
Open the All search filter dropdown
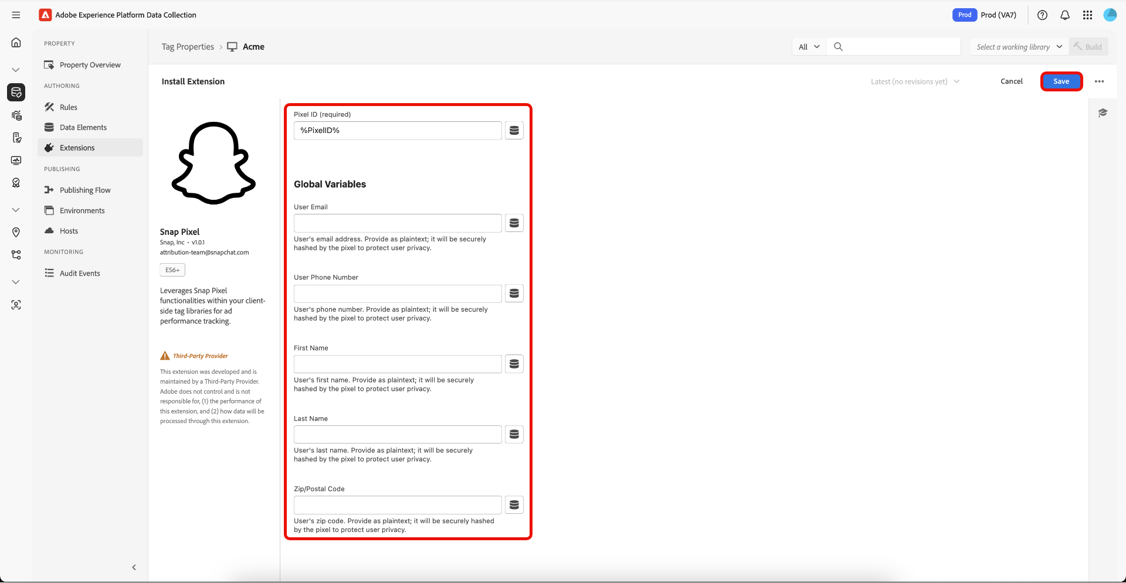809,47
